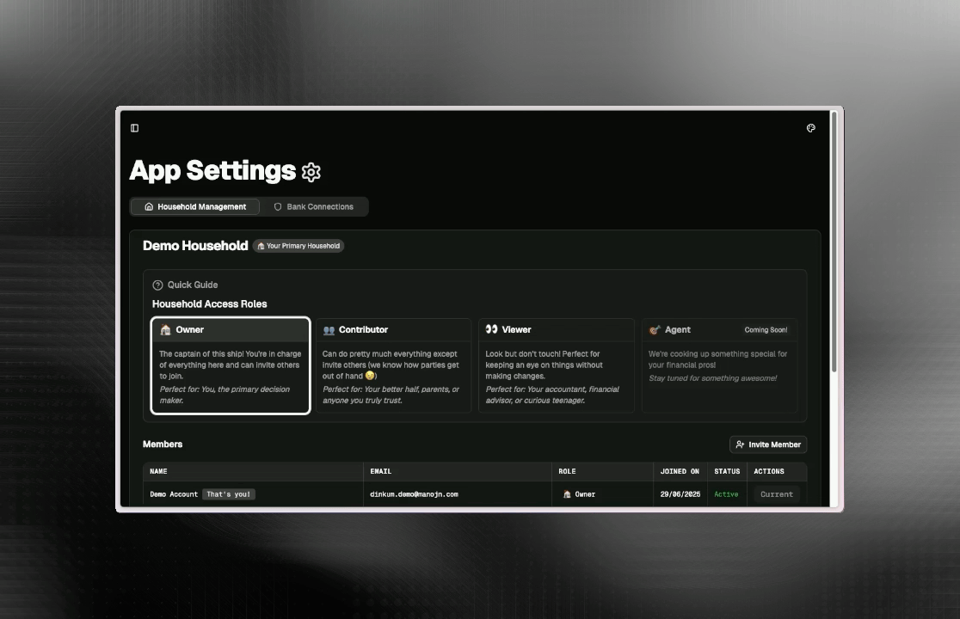The image size is (960, 619).
Task: Click the question mark icon beside Quick Guide
Action: pos(157,285)
